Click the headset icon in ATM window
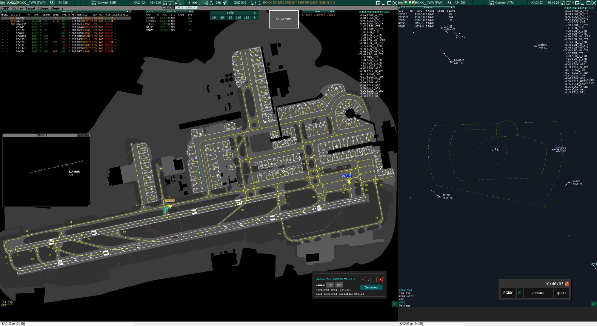The width and height of the screenshot is (597, 326). click(449, 2)
